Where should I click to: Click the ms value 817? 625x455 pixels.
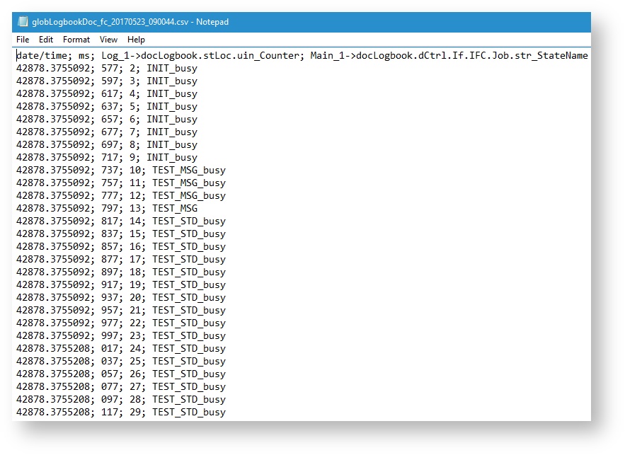[x=110, y=221]
